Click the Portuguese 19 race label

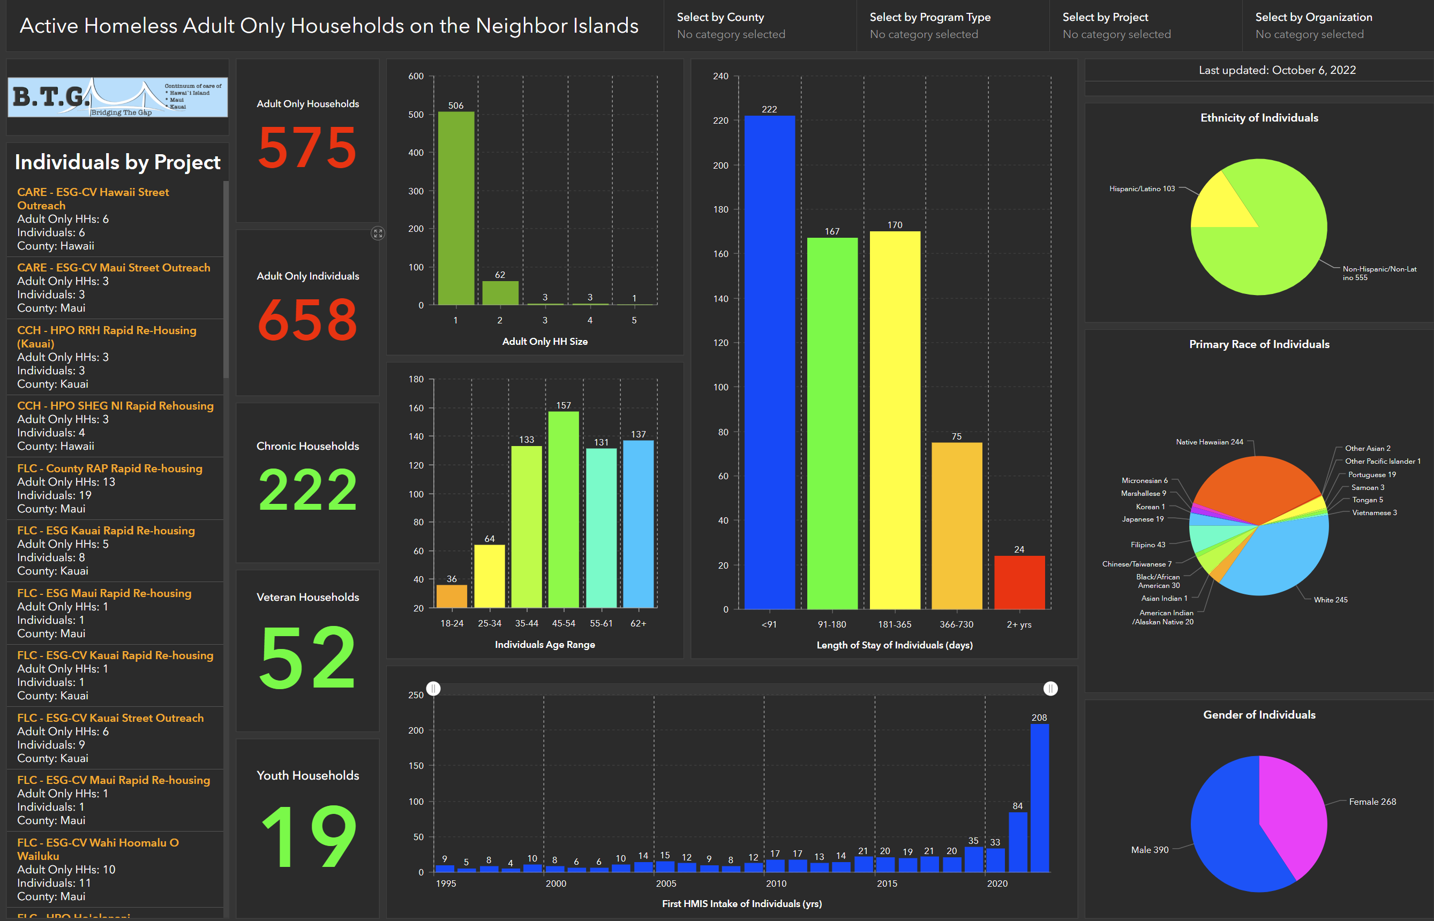(1372, 475)
